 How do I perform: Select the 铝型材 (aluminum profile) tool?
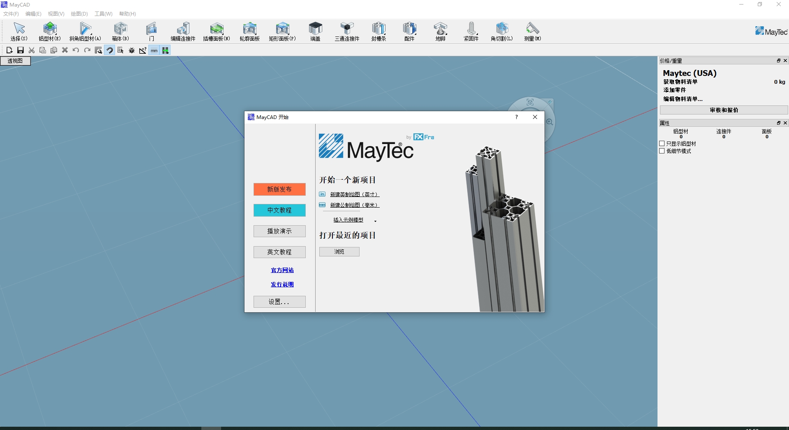click(x=49, y=31)
